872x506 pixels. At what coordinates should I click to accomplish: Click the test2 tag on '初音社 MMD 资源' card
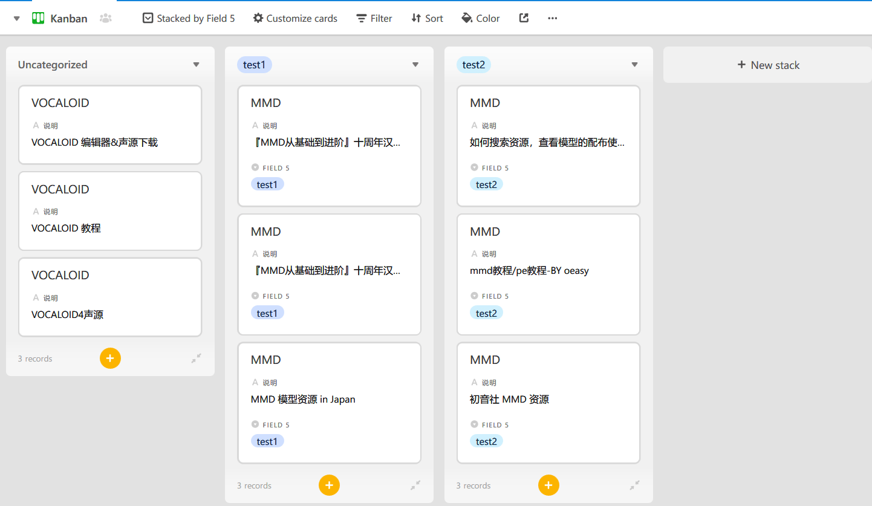[x=486, y=441]
